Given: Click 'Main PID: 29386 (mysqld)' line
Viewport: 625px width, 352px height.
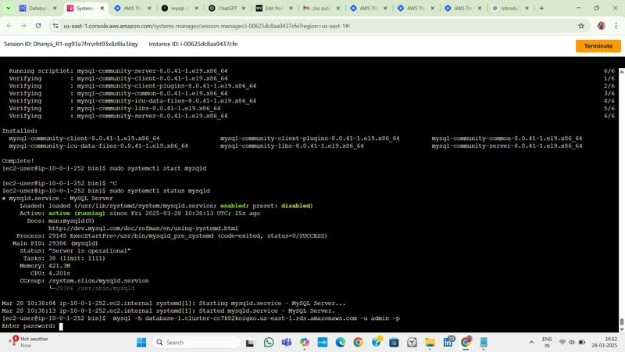Looking at the screenshot, I should click(55, 243).
